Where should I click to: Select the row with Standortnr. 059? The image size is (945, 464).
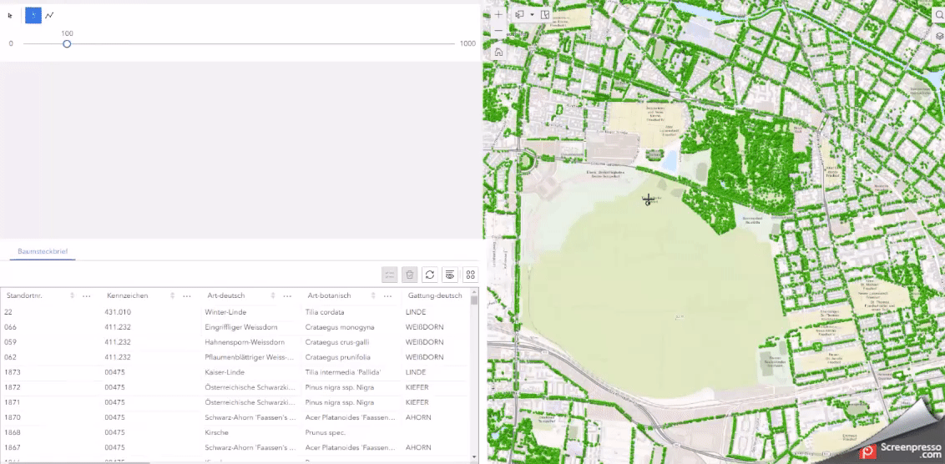point(235,342)
